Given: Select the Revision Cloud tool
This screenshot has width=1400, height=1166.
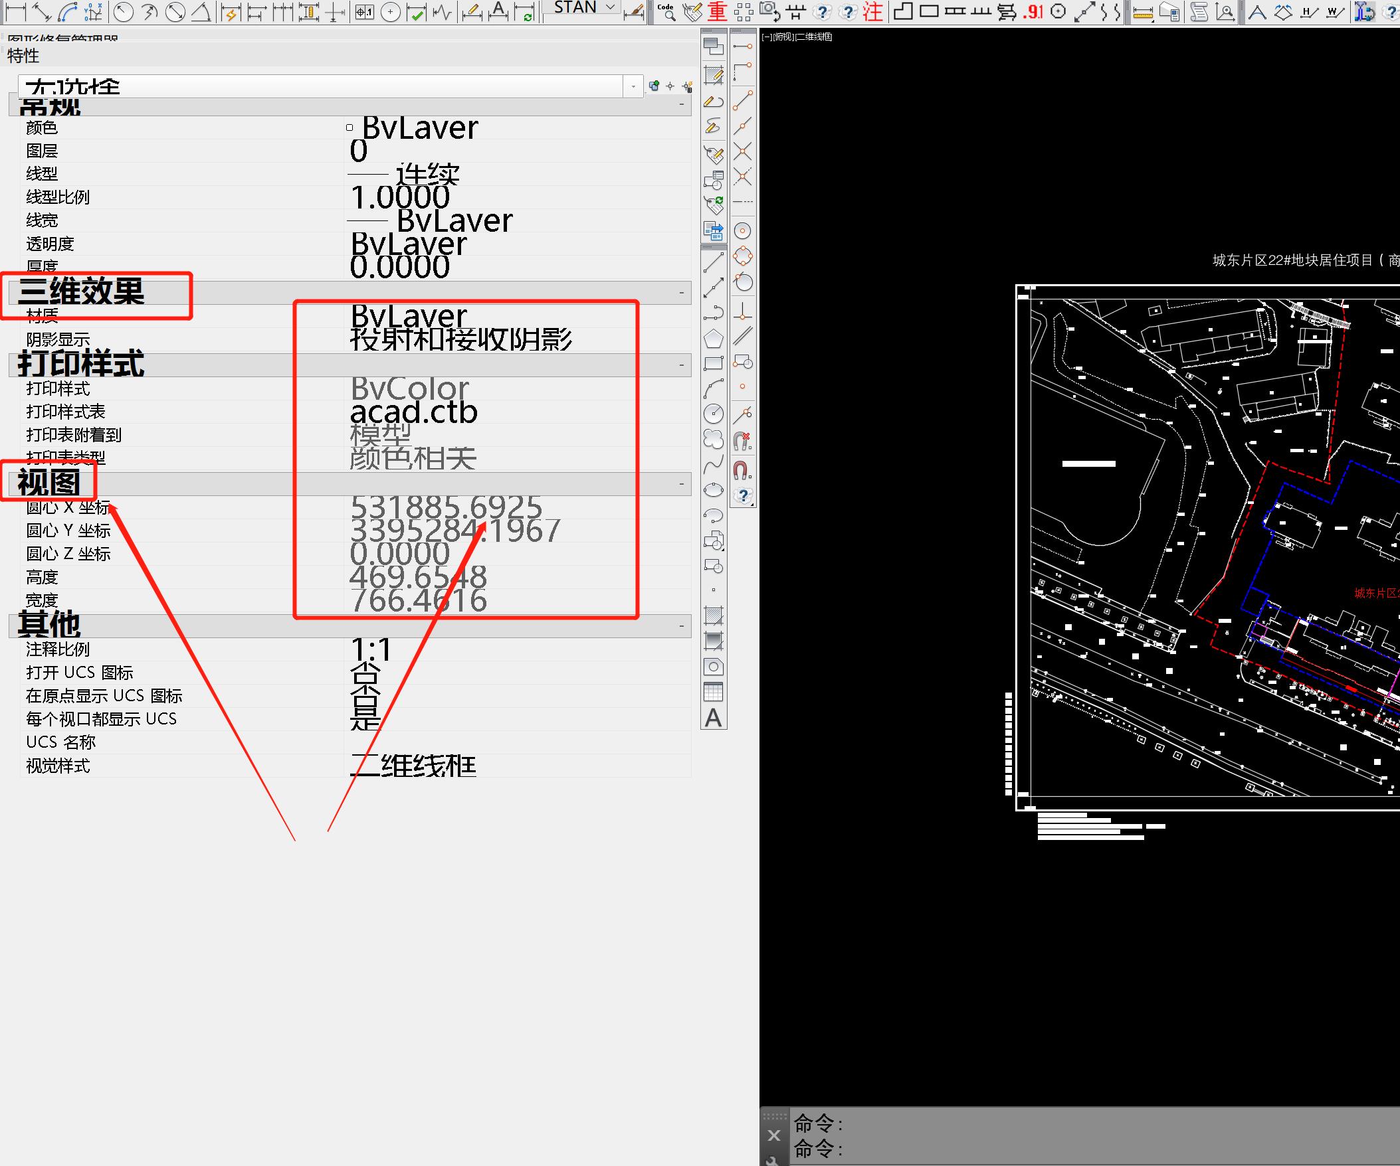Looking at the screenshot, I should (x=714, y=440).
